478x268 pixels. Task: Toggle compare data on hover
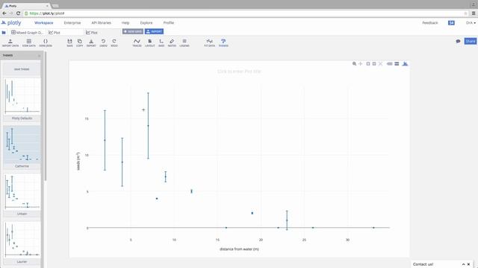pos(397,64)
